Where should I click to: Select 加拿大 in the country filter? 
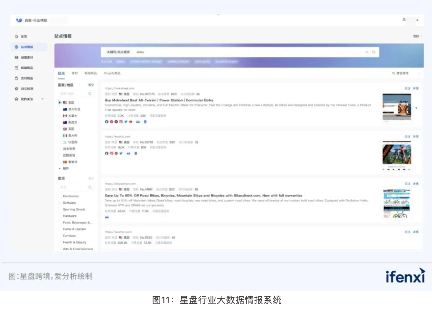point(72,116)
